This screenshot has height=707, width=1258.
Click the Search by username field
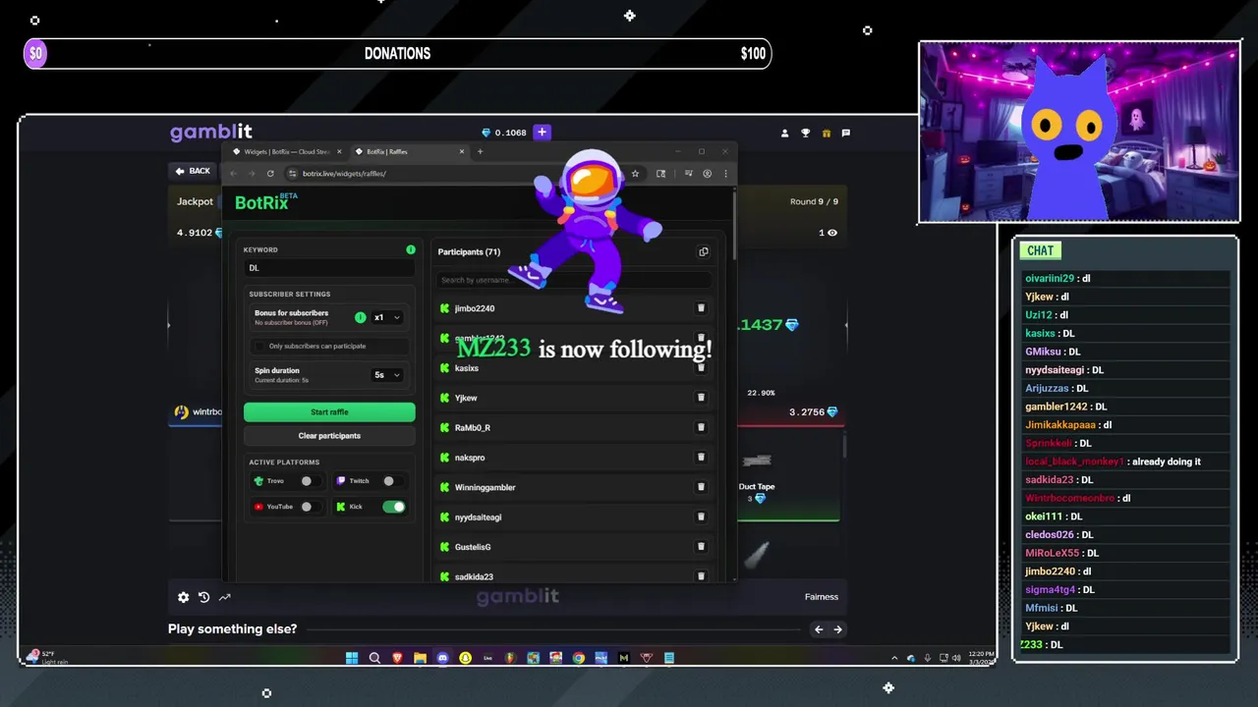573,280
